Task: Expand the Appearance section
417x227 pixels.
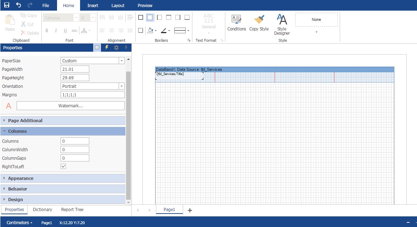Action: [x=63, y=178]
